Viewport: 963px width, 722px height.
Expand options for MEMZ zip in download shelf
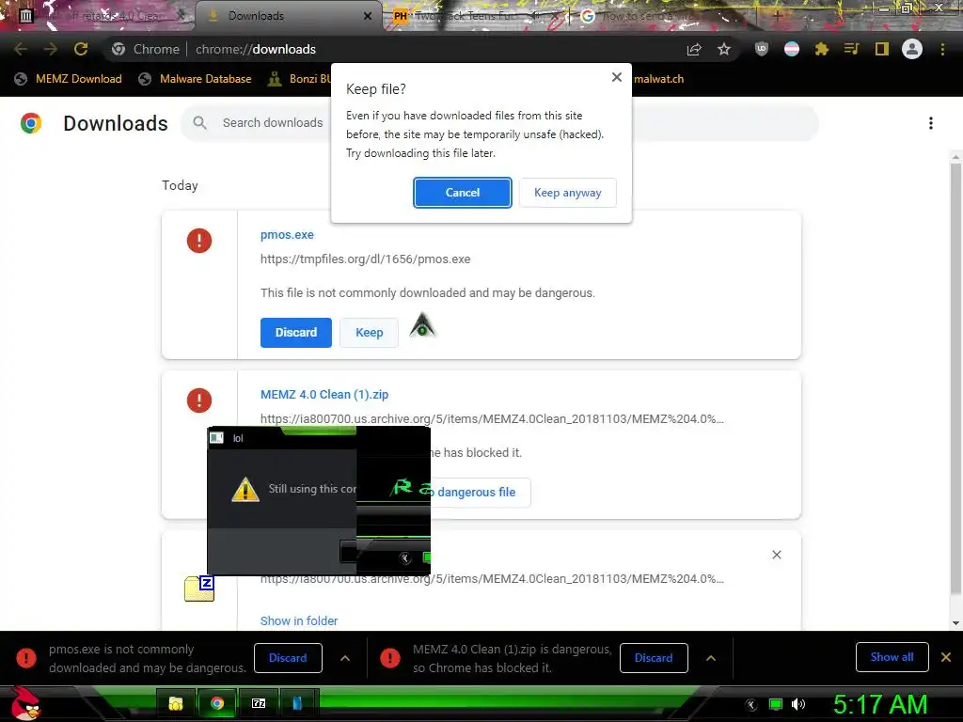(711, 658)
